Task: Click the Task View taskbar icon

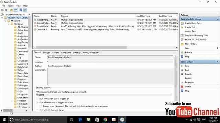Action: [x=71, y=120]
